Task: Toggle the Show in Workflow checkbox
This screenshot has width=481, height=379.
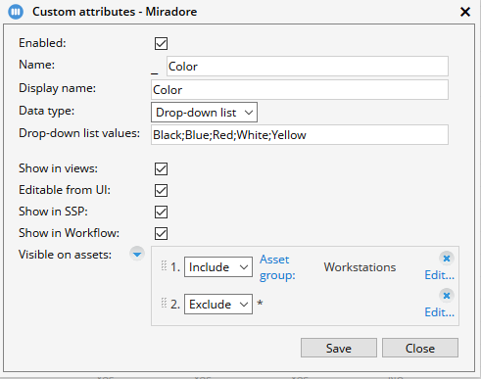Action: [x=161, y=233]
